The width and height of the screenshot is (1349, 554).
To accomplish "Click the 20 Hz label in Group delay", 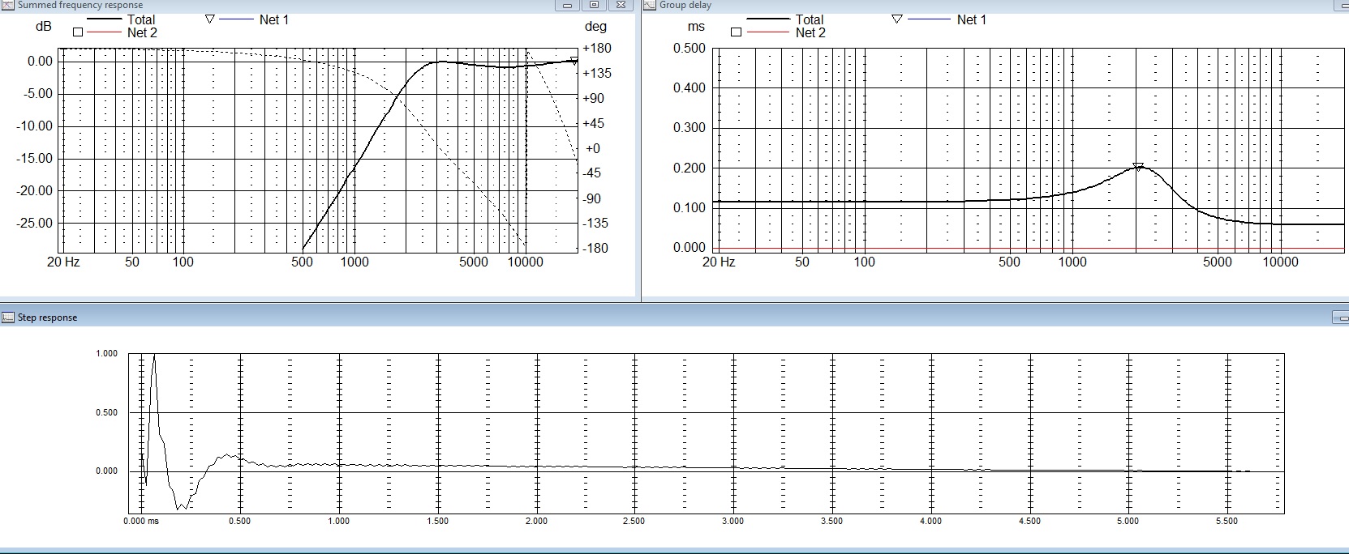I will point(719,262).
